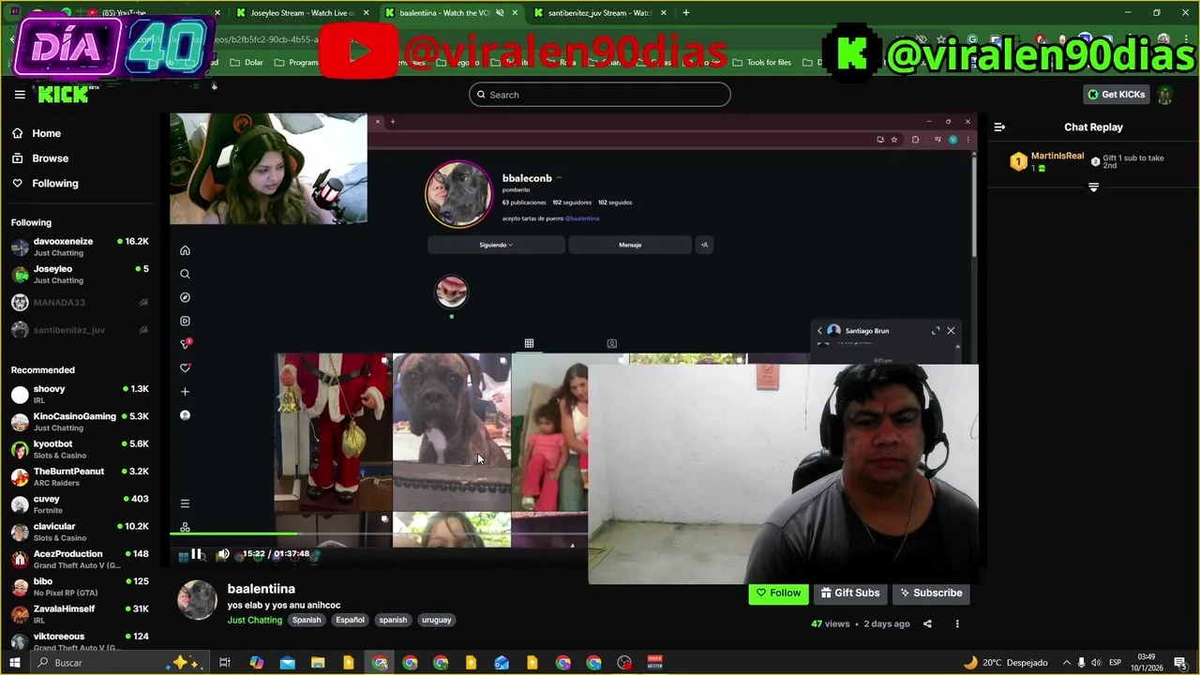Expand the gift leaderboard arrow

click(1093, 187)
